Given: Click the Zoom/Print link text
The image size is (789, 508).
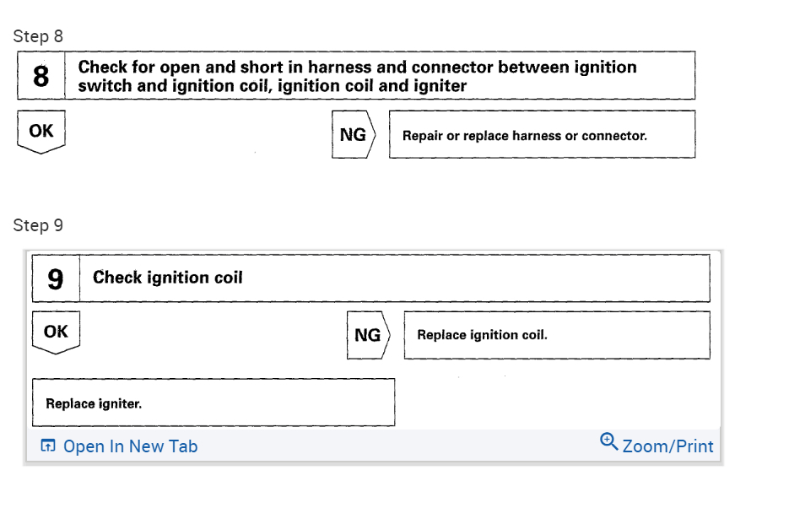Looking at the screenshot, I should click(667, 446).
